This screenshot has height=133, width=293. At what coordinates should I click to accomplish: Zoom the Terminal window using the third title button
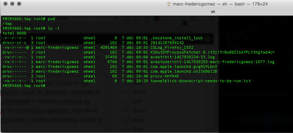19,4
